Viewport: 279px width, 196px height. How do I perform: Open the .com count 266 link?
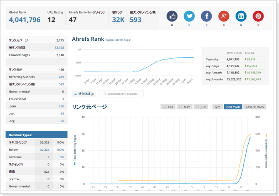62,106
